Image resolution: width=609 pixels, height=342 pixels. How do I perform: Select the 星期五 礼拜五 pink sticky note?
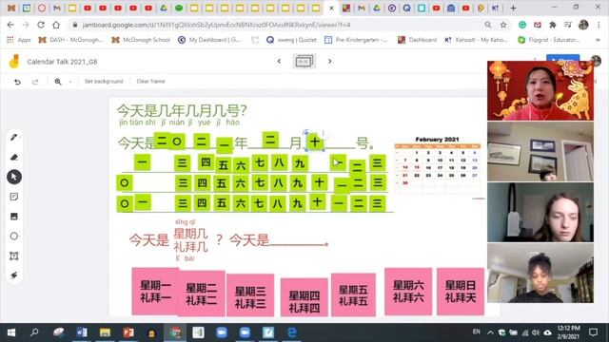tap(353, 294)
